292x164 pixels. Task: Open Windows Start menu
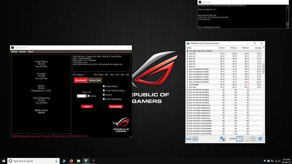pyautogui.click(x=4, y=161)
